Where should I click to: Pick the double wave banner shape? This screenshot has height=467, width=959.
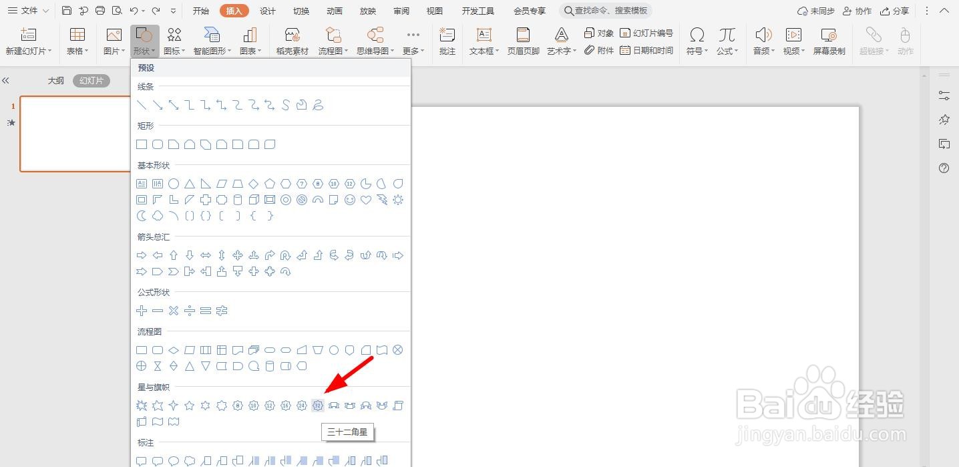[174, 422]
